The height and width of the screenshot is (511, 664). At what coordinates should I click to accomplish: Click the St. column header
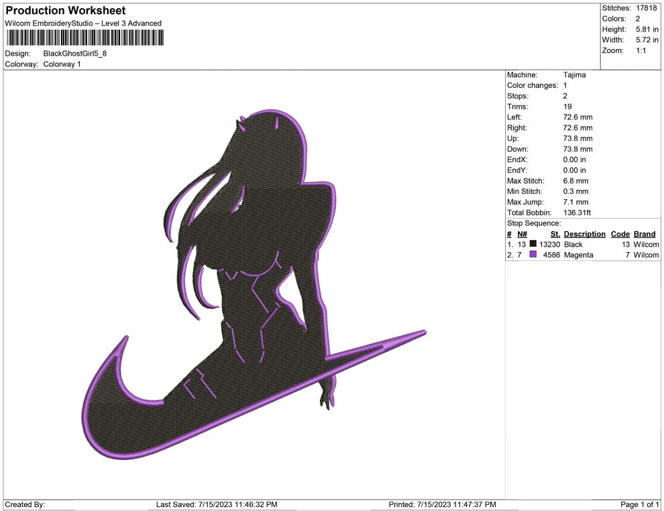pos(555,234)
